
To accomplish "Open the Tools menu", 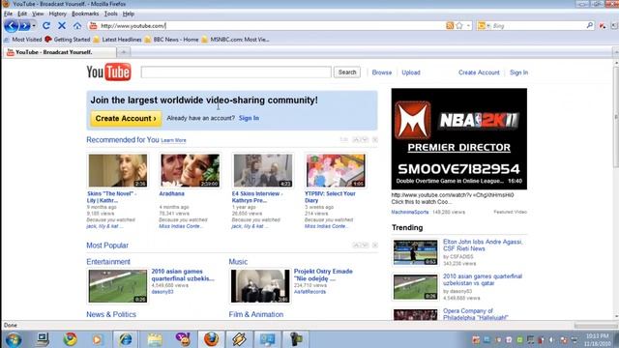I will [111, 14].
